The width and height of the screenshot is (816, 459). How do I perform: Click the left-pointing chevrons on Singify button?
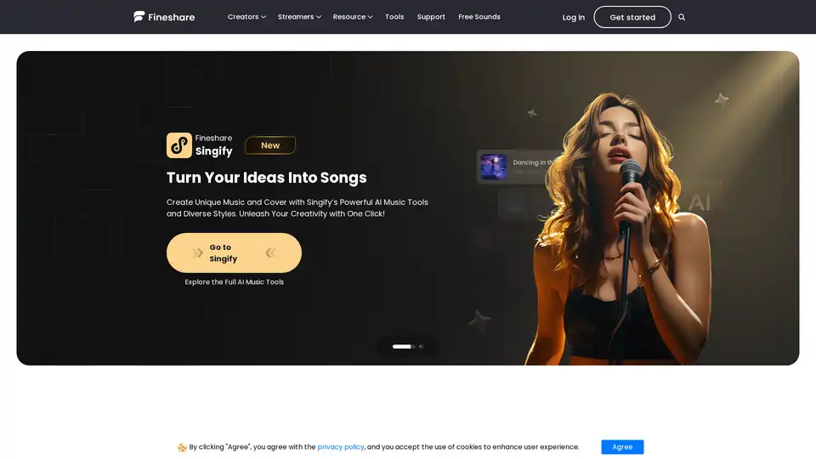270,253
